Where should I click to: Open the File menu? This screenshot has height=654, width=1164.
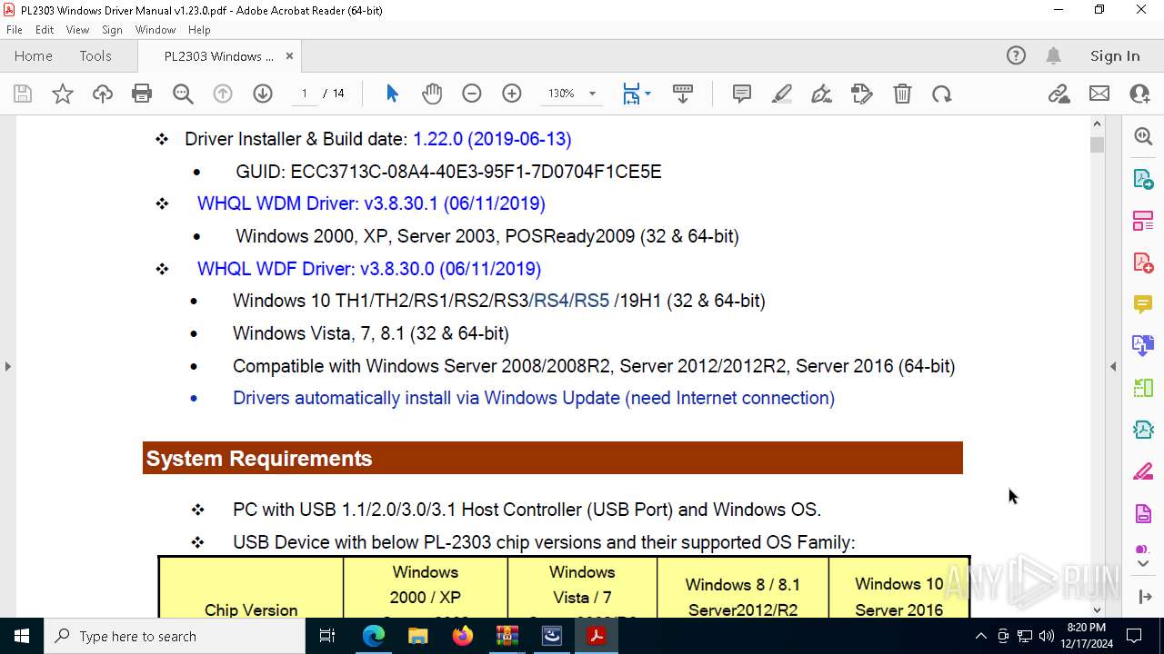tap(15, 30)
